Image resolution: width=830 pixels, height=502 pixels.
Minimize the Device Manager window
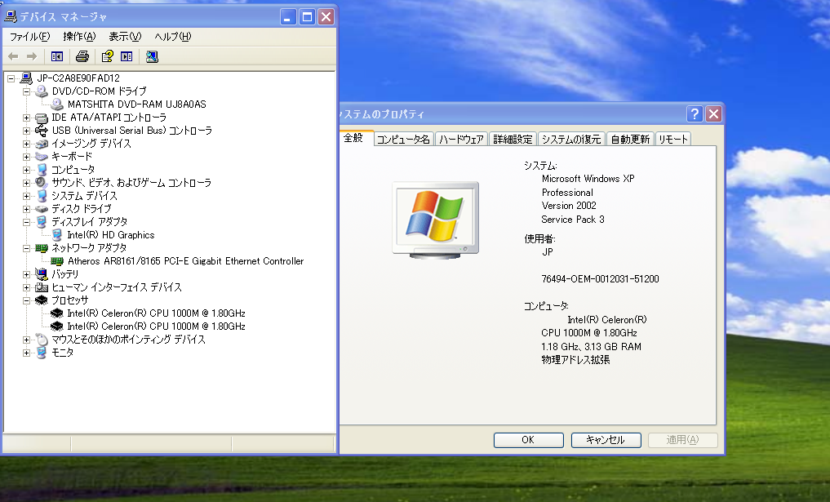tap(287, 17)
